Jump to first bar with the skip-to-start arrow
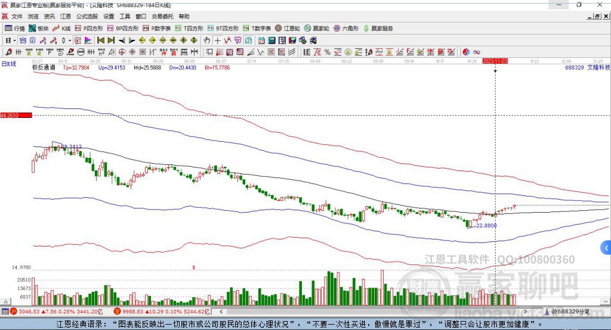Viewport: 611px width, 330px height. (x=101, y=41)
